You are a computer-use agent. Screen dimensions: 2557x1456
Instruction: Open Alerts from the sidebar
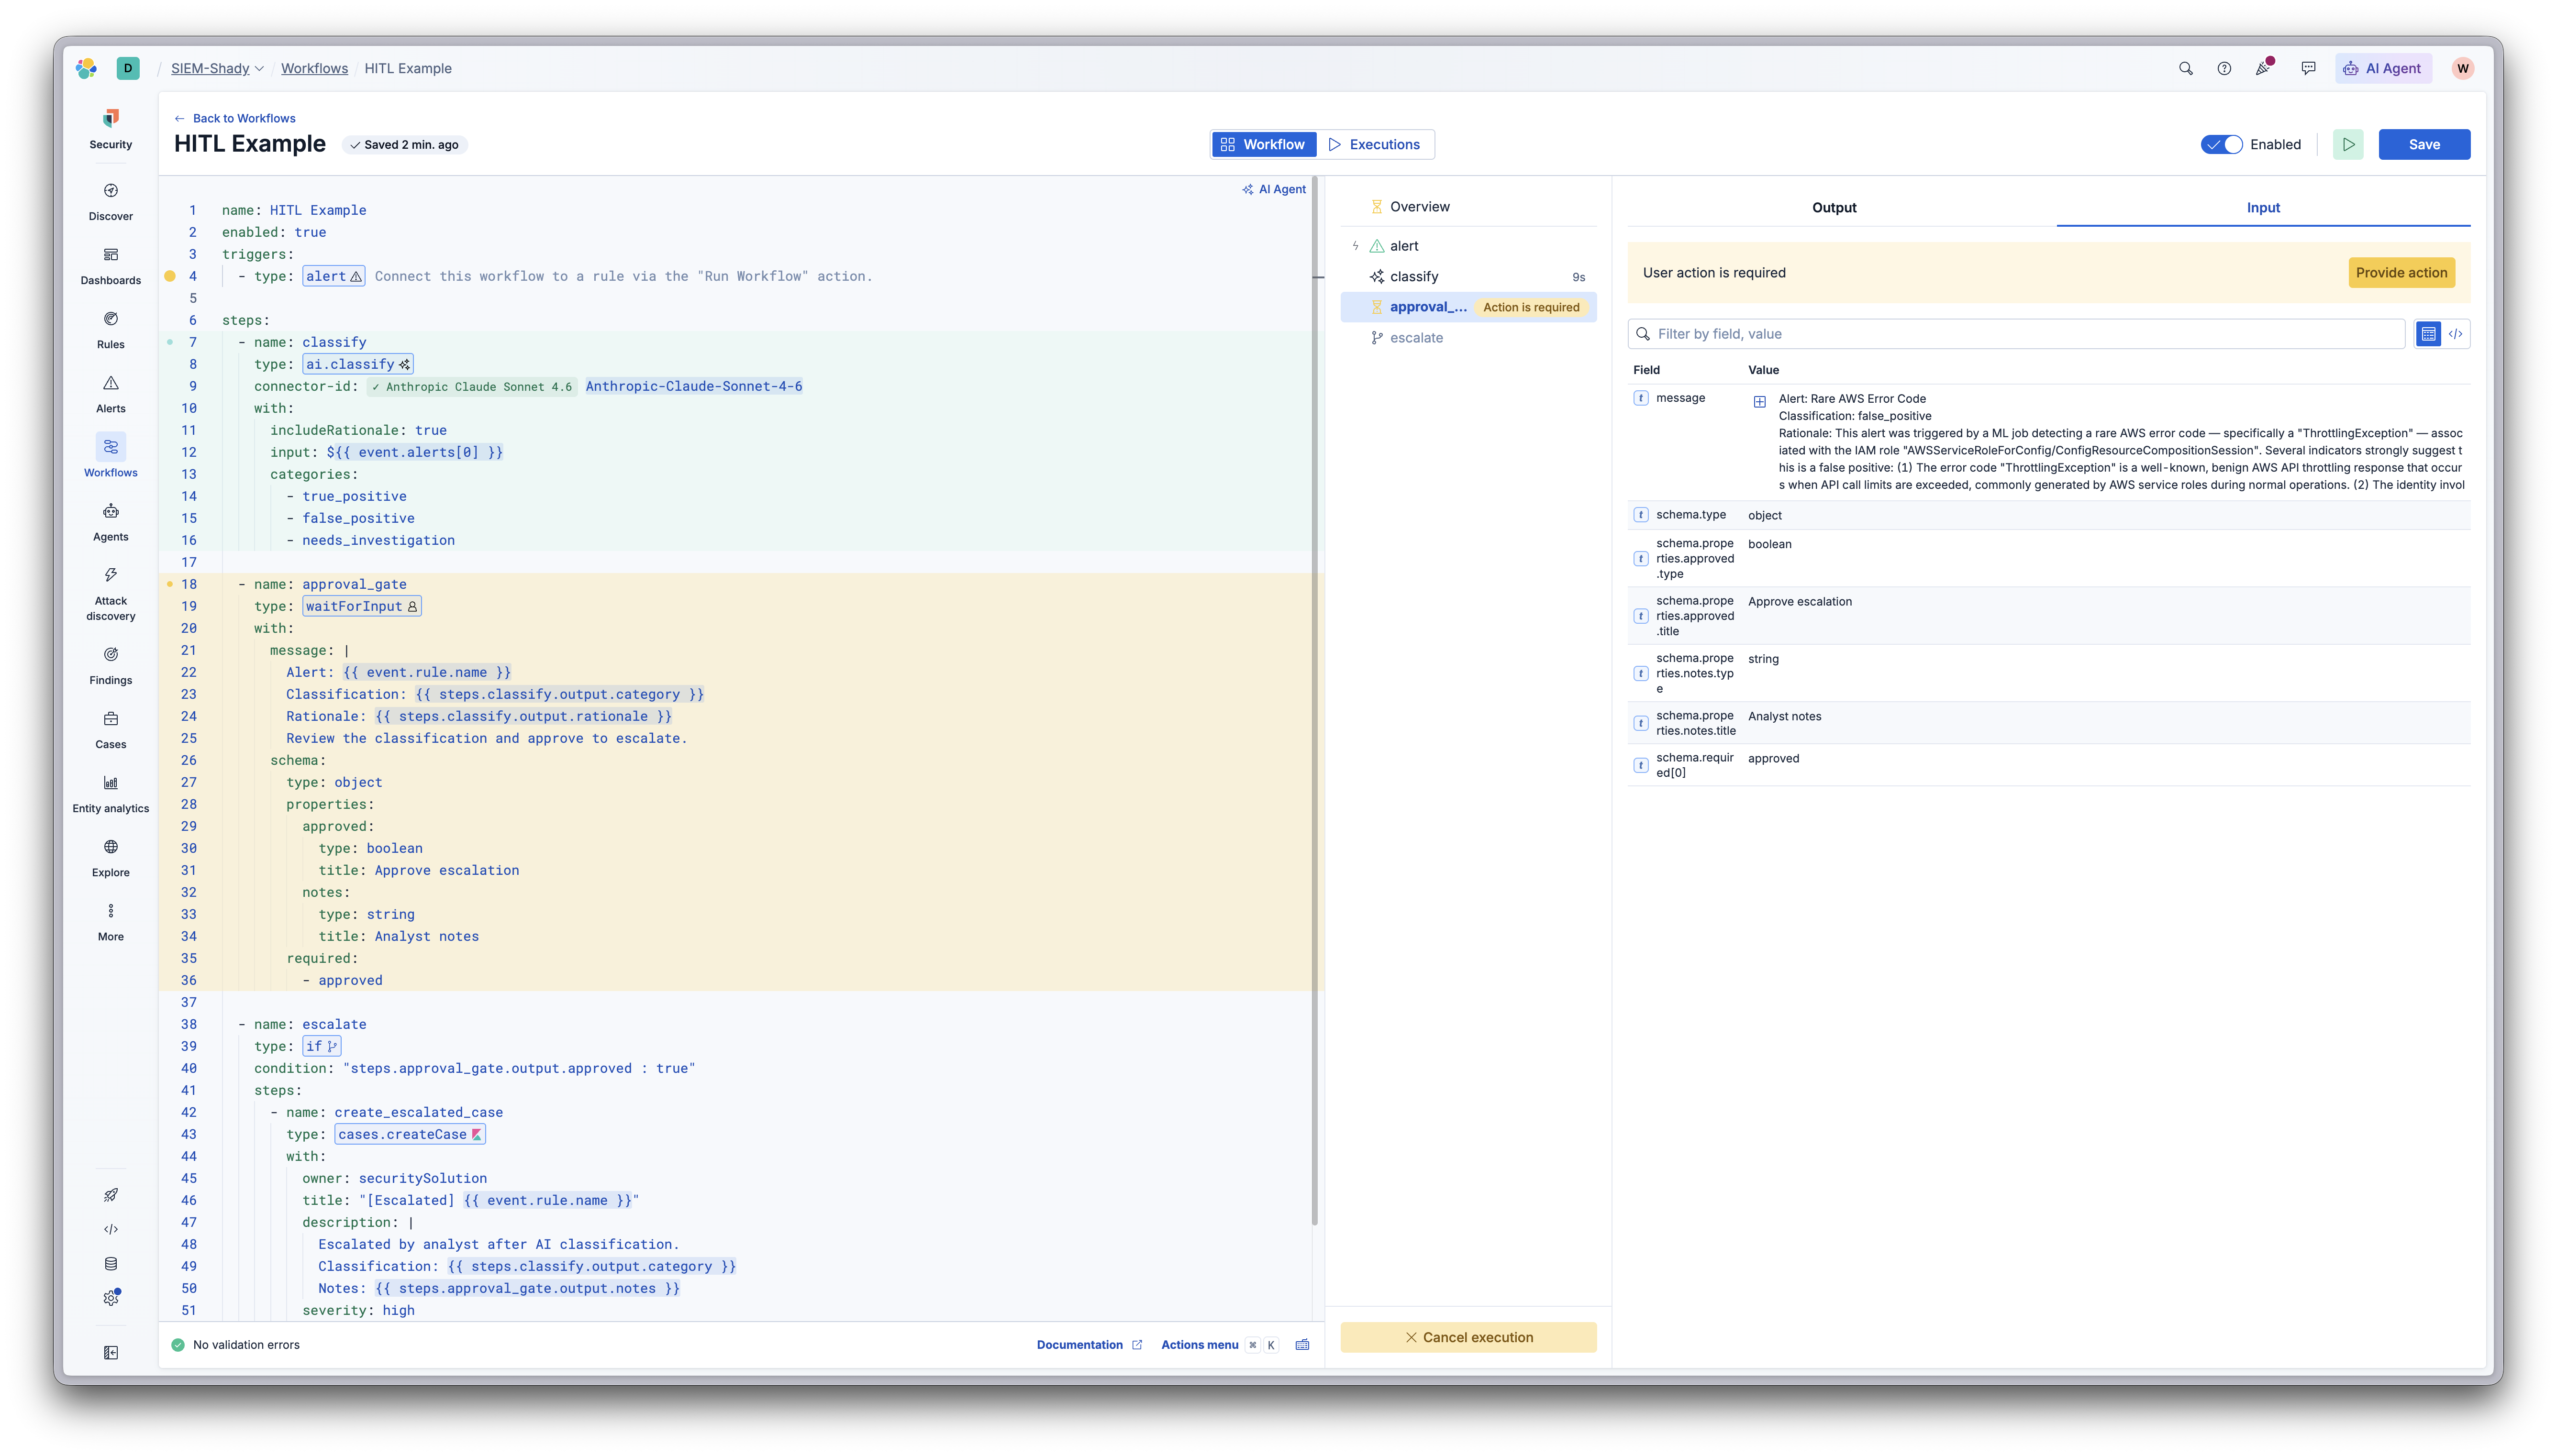point(110,394)
